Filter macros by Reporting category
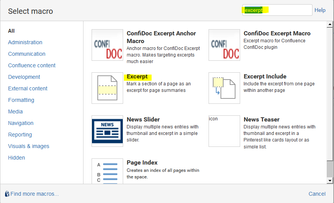This screenshot has height=203, width=334. pyautogui.click(x=20, y=135)
